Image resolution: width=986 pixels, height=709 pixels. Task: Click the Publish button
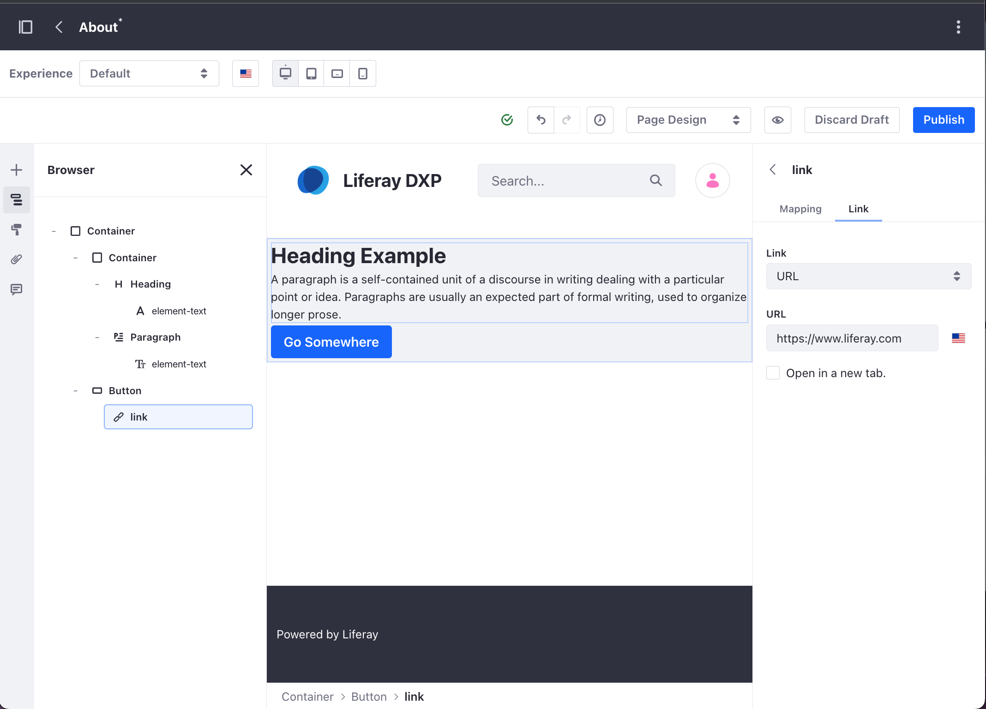944,119
